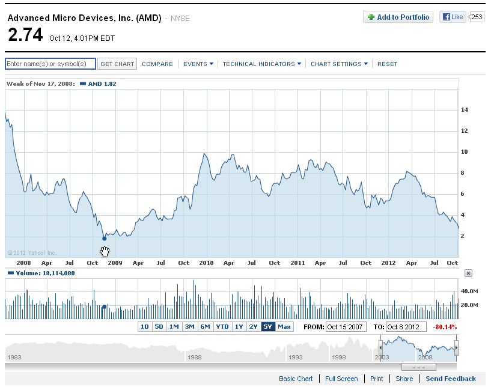488x387 pixels.
Task: Click the FROM date field
Action: tap(346, 327)
